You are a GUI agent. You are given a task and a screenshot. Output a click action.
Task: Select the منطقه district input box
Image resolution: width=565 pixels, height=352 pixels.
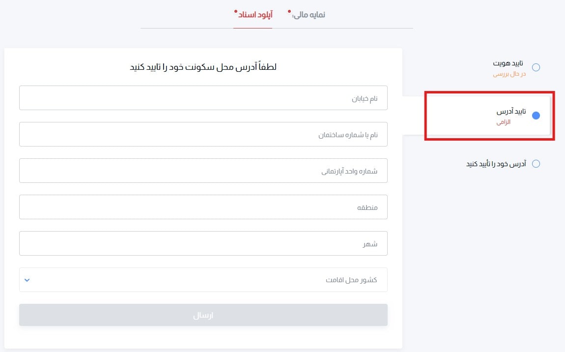click(x=203, y=207)
